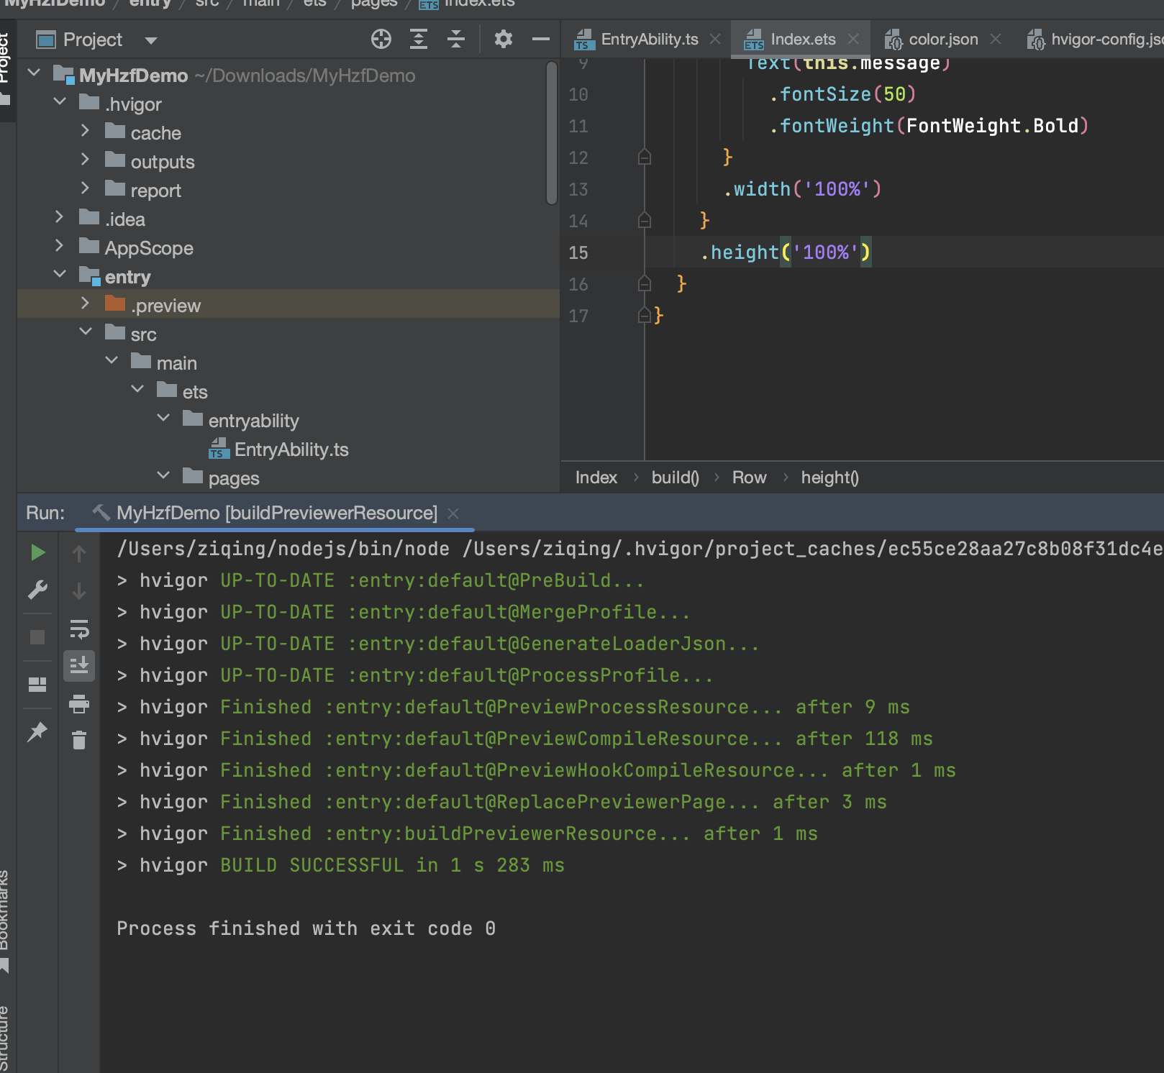Toggle soft-wrap in Run console
This screenshot has height=1073, width=1164.
(x=79, y=630)
